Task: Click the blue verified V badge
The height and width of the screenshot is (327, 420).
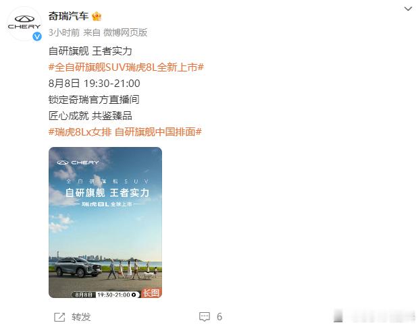Action: pyautogui.click(x=37, y=36)
